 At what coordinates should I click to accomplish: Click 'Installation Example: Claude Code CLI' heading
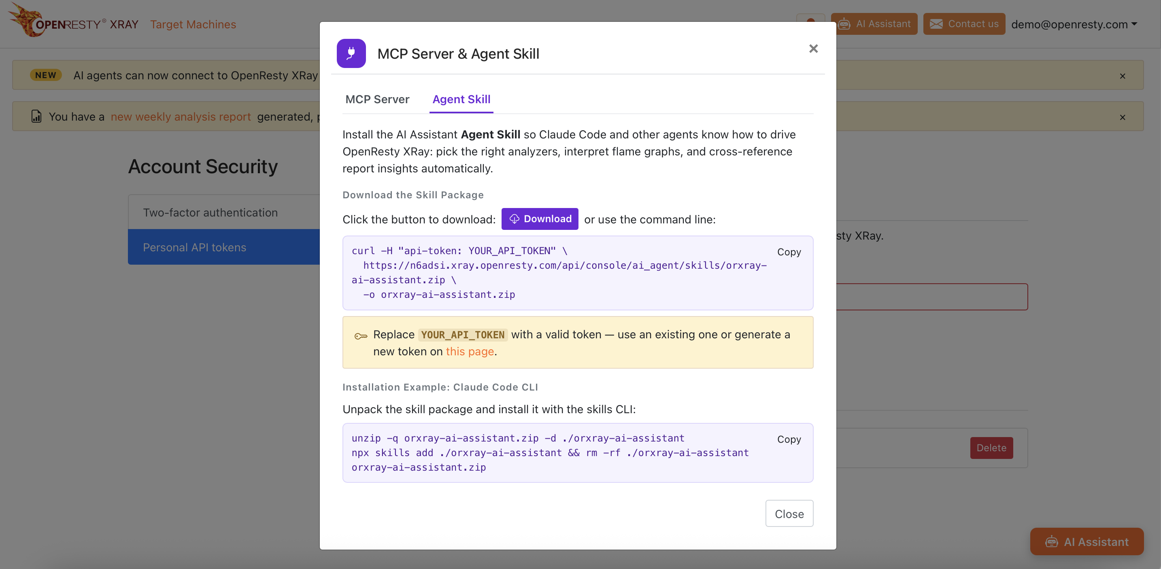440,387
